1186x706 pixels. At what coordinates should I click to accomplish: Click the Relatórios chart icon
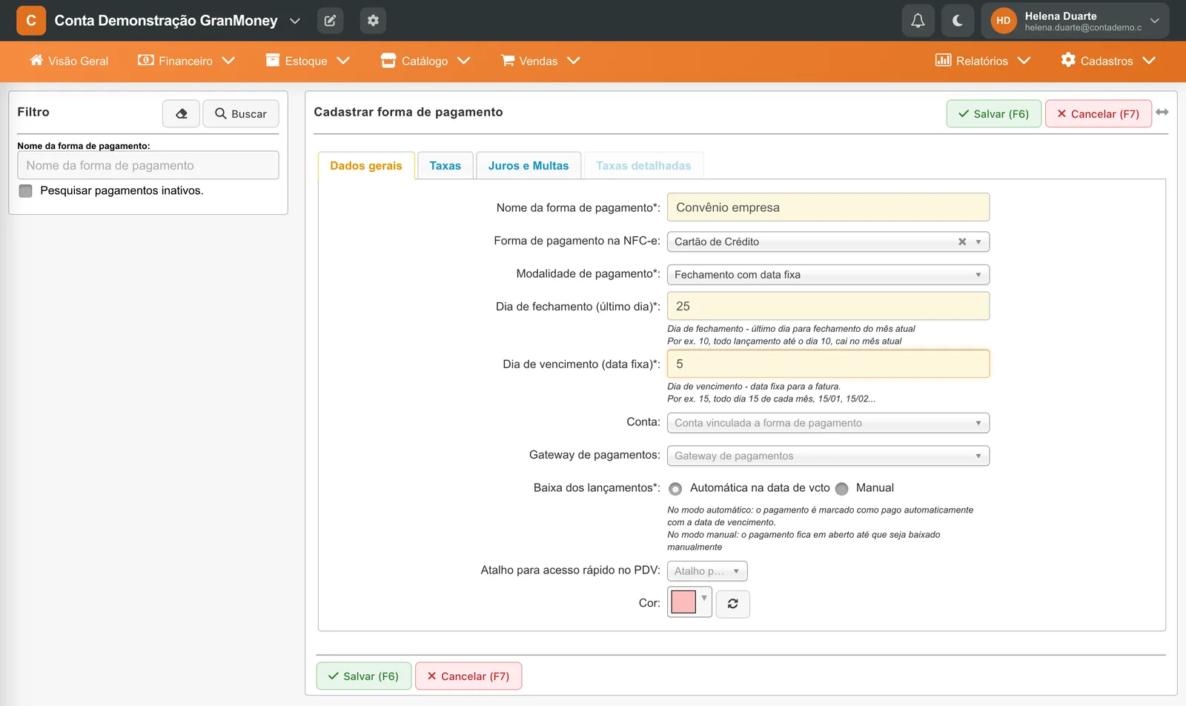(x=943, y=60)
